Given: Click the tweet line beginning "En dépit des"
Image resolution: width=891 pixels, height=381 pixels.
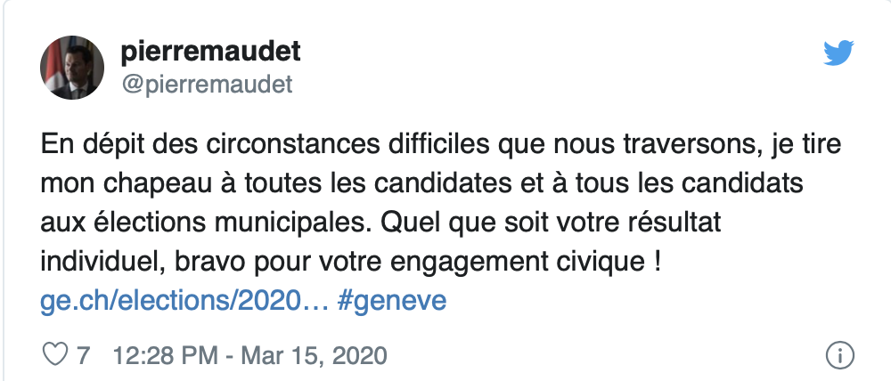Looking at the screenshot, I should pos(440,144).
